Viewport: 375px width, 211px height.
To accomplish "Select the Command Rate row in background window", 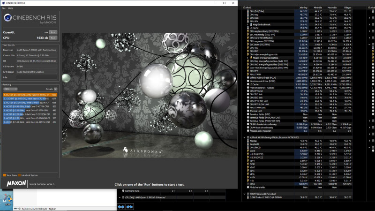I will coord(172,191).
